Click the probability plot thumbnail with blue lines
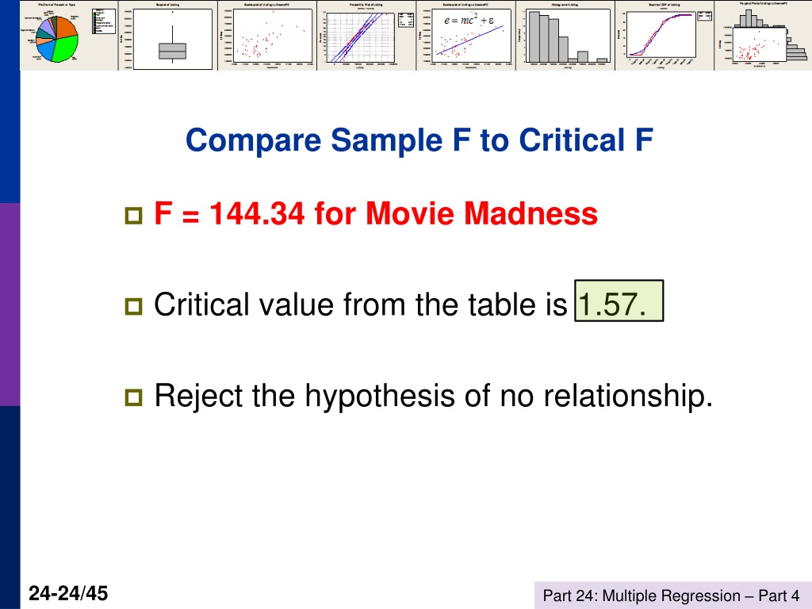Screen dimensions: 812x609 (x=366, y=35)
